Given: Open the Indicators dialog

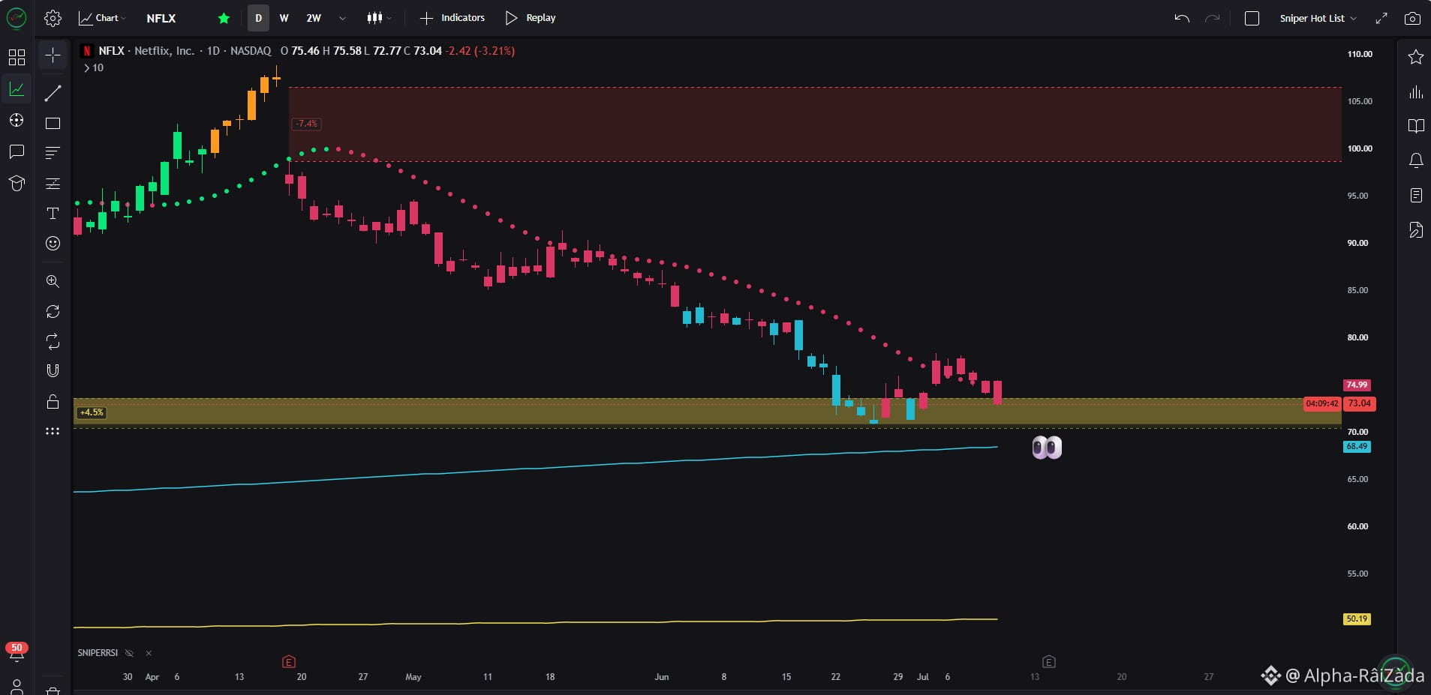Looking at the screenshot, I should point(452,18).
